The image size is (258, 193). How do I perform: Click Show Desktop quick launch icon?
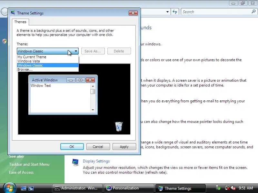coord(23,188)
